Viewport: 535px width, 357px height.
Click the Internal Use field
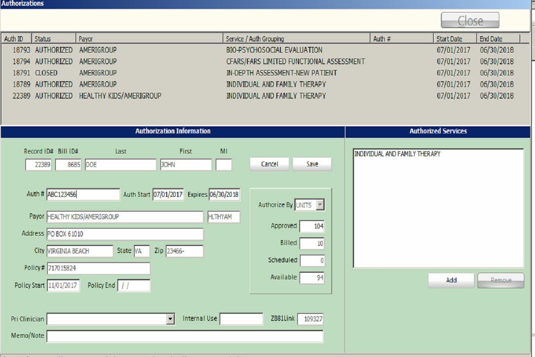click(x=241, y=319)
